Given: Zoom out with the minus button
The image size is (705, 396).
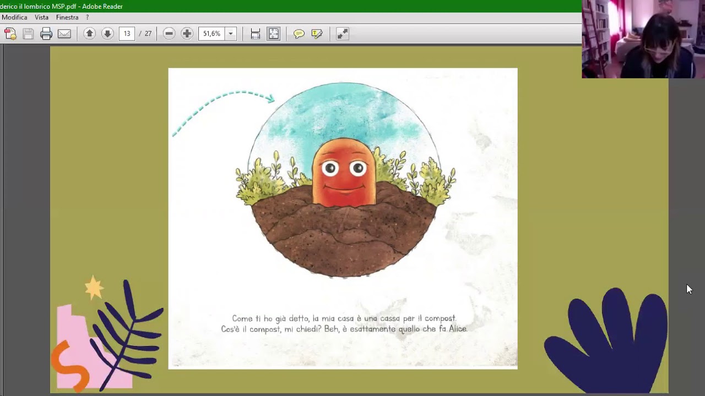Looking at the screenshot, I should [169, 34].
